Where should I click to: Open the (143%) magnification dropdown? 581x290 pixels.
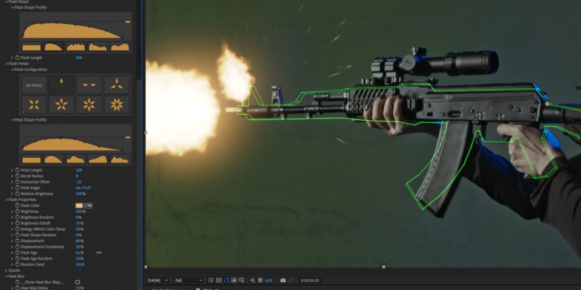(x=158, y=280)
